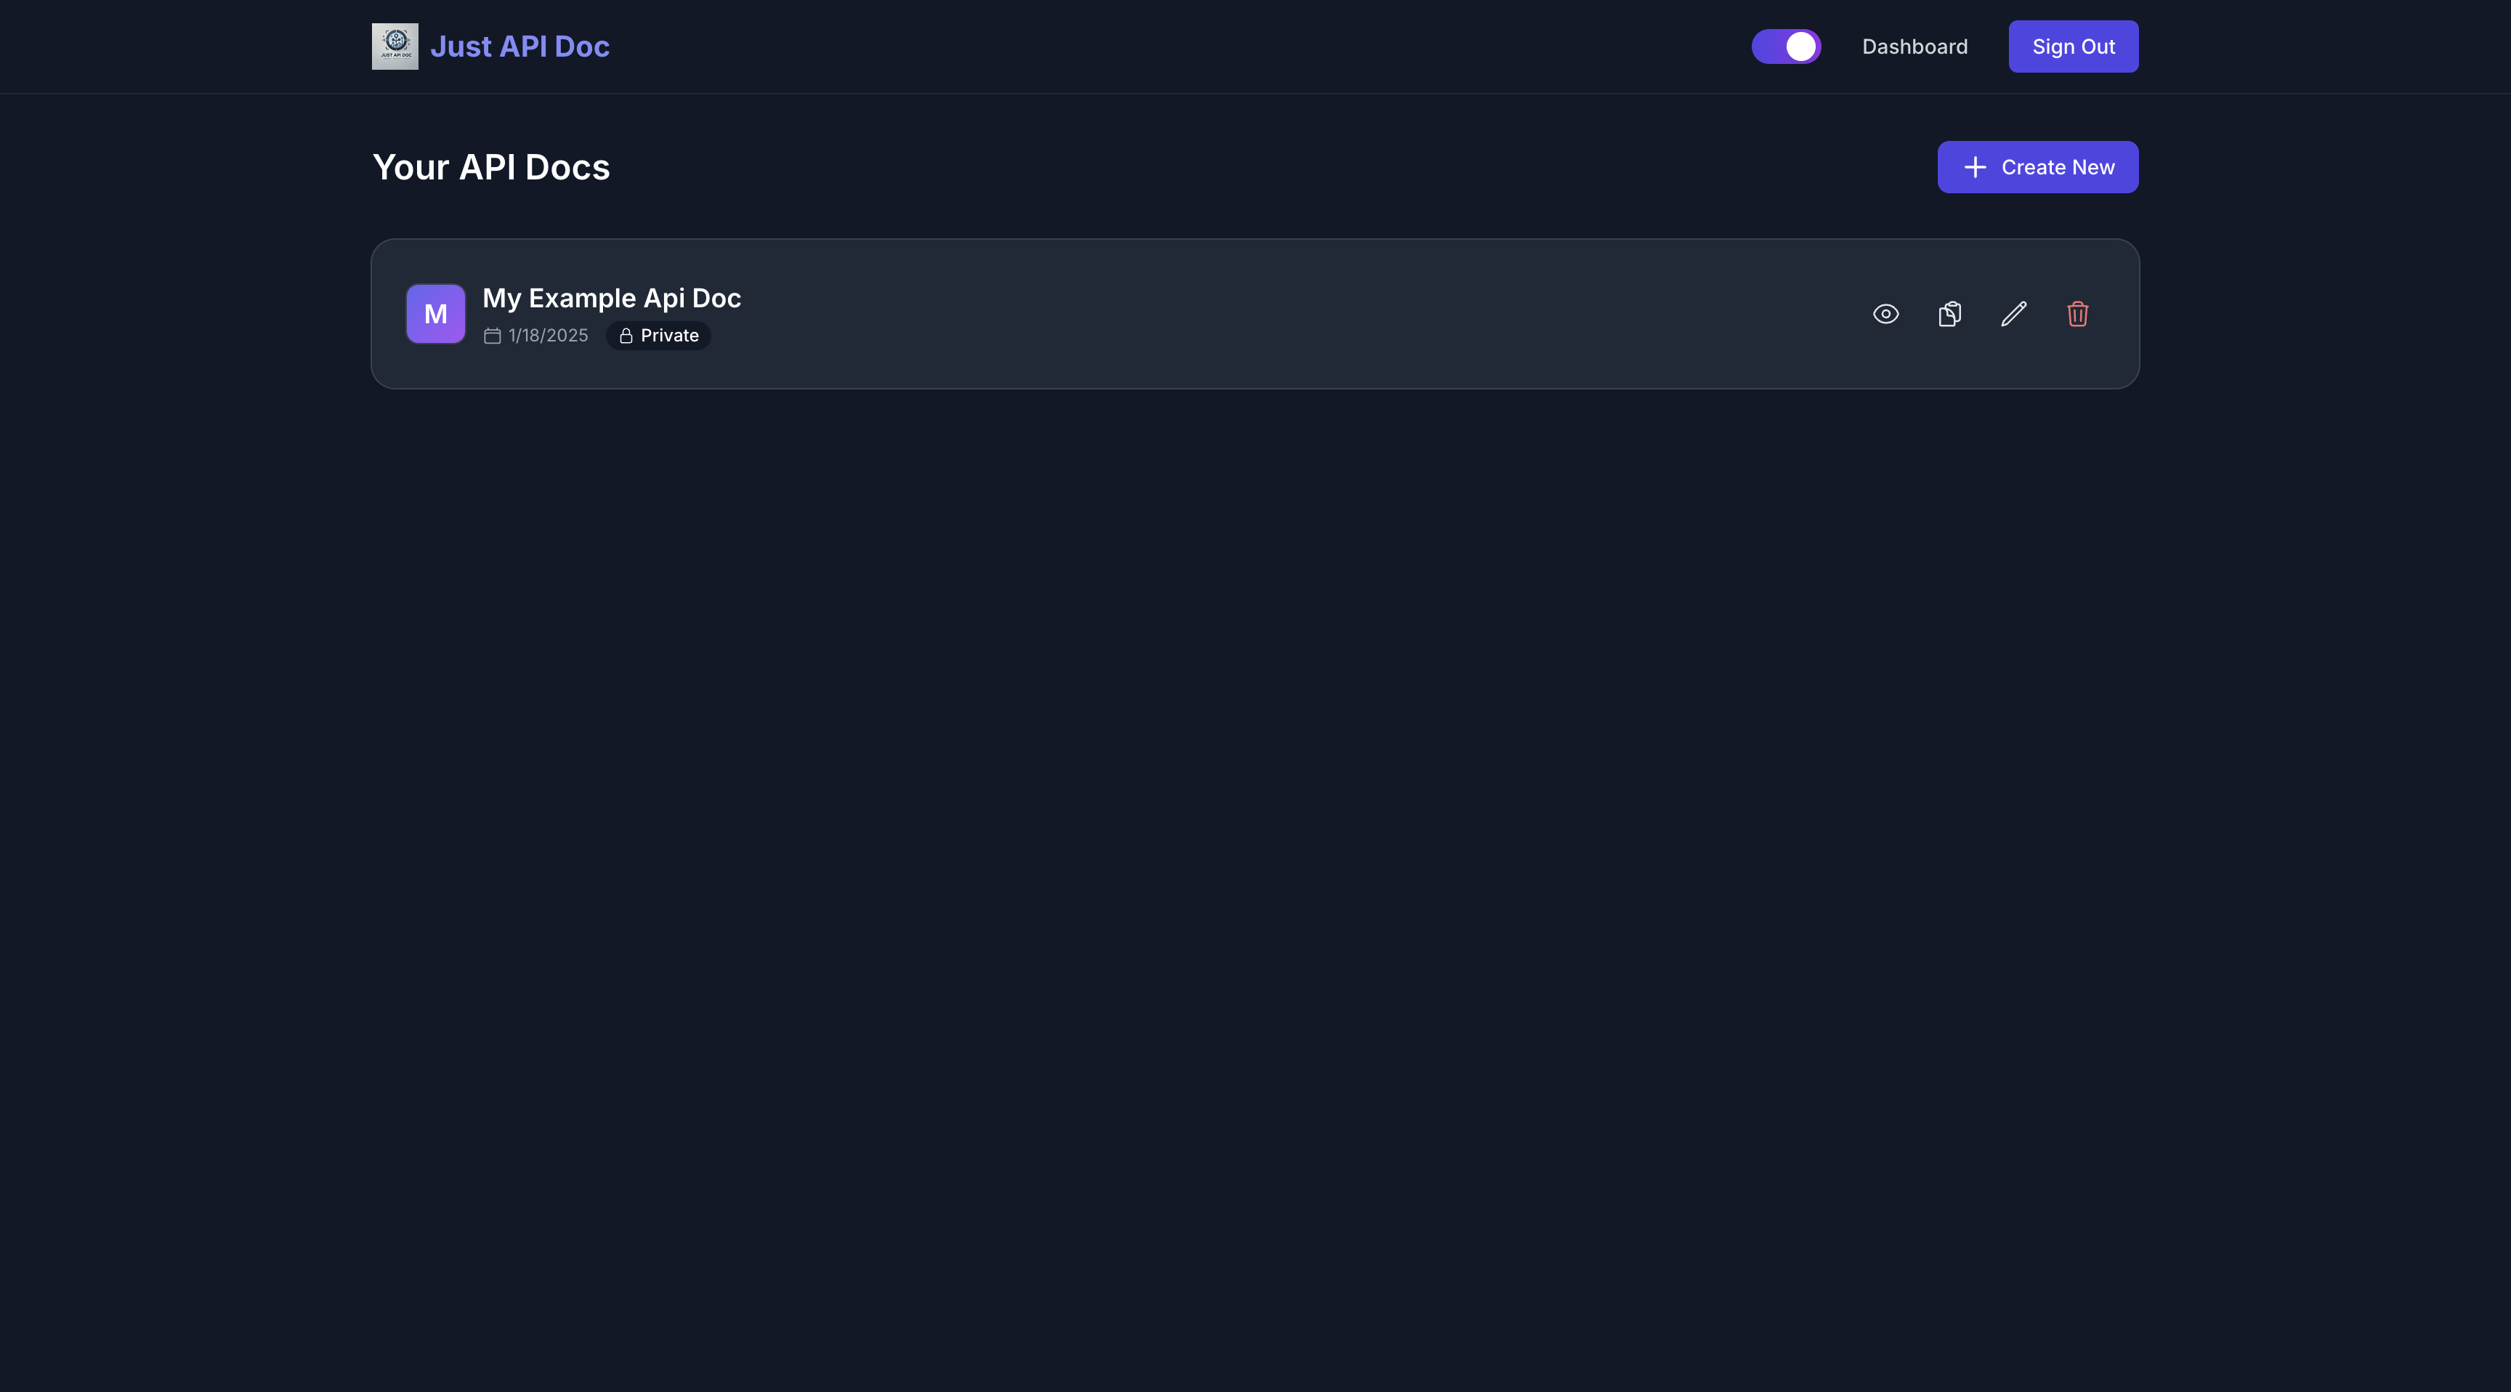Click the Your API Docs heading
Image resolution: width=2511 pixels, height=1392 pixels.
tap(491, 168)
